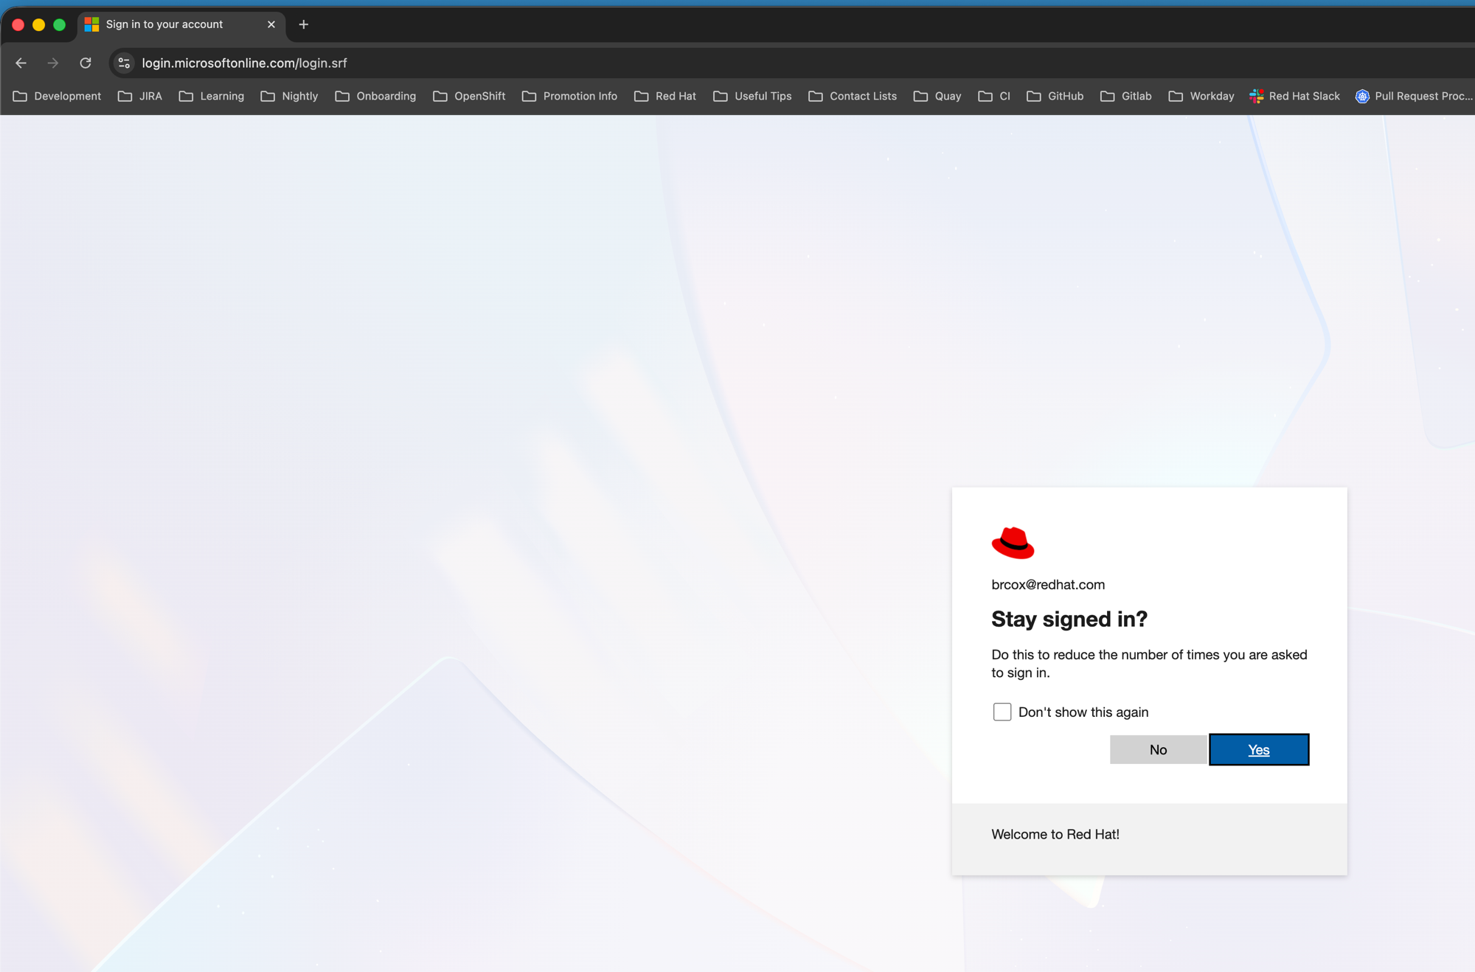Open the Contact Lists bookmarks folder

coord(853,96)
